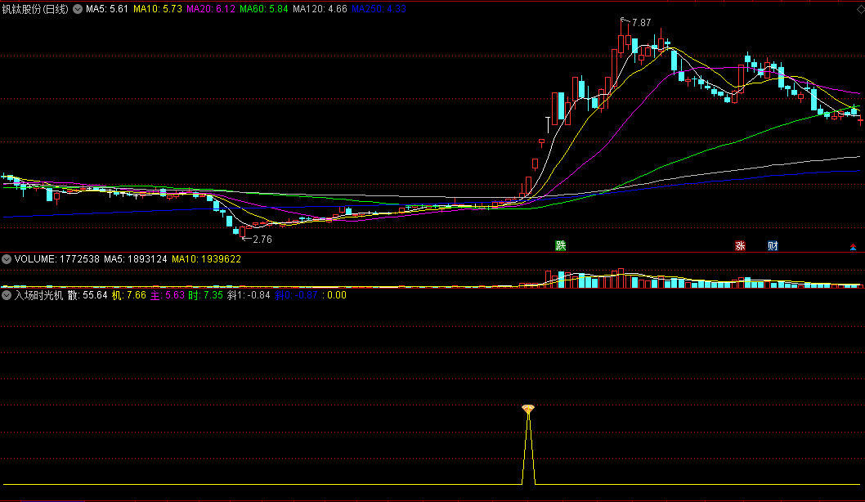Click the 7.87 high price label
This screenshot has height=502, width=865.
[x=642, y=23]
